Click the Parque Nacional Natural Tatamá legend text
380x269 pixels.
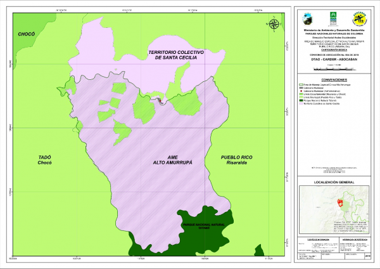(320, 100)
